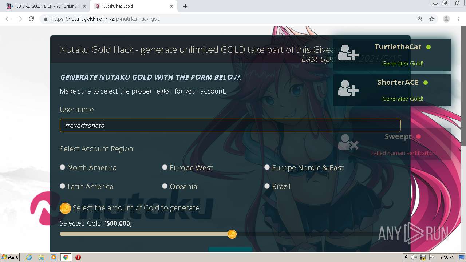The image size is (466, 262).
Task: Open the Chrome three-dot menu
Action: tap(458, 19)
